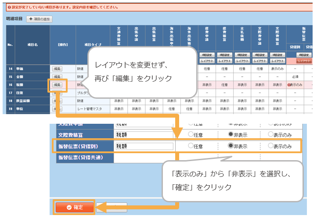Open レイアウト for the 文際費申請 column
Image resolution: width=317 pixels, height=219 pixels.
tap(259, 61)
